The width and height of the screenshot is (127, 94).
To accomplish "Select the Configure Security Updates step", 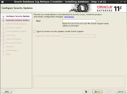I will click(x=18, y=16).
